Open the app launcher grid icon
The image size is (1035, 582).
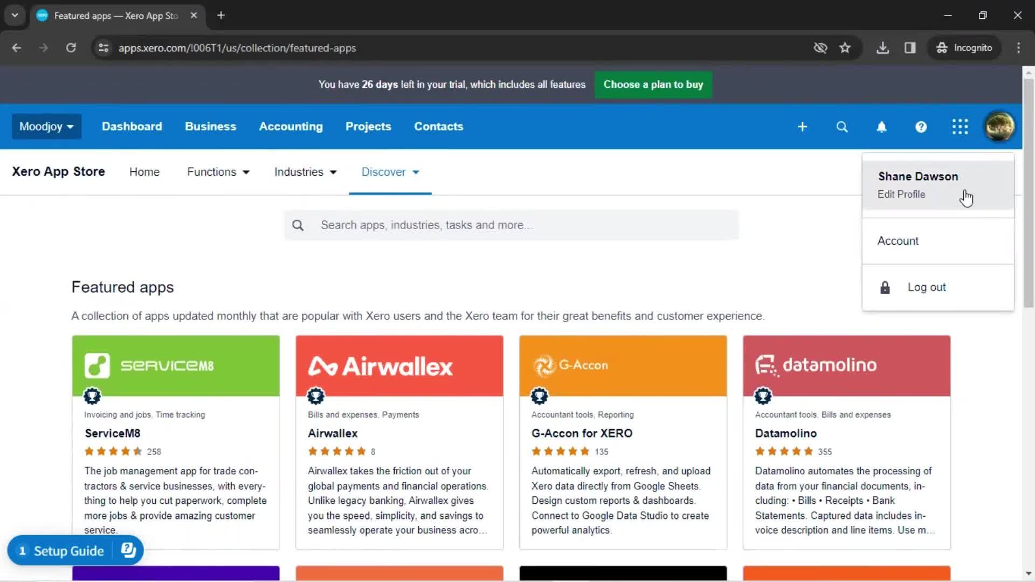(x=960, y=127)
